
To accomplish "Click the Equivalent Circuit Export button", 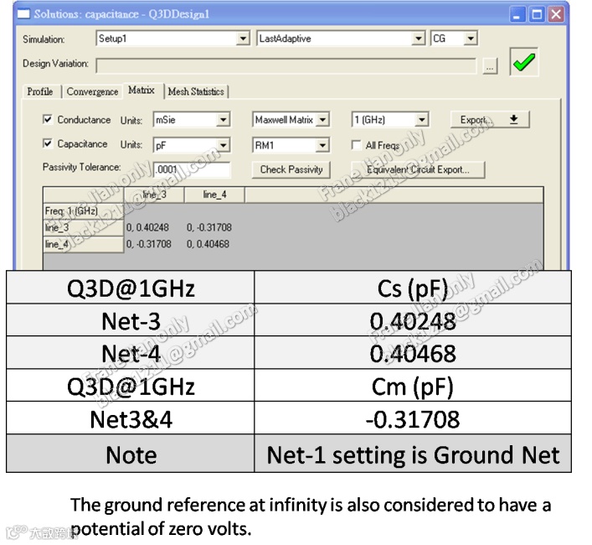I will [418, 169].
